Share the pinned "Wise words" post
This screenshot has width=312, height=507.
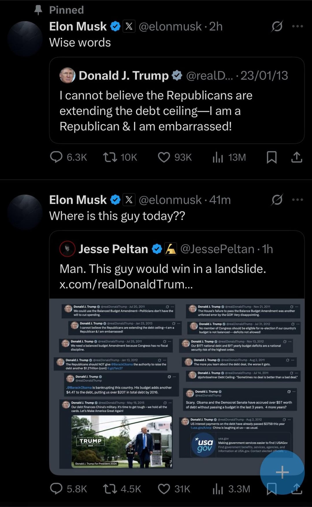297,157
